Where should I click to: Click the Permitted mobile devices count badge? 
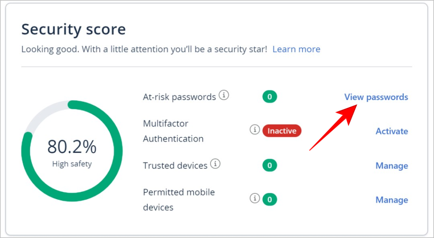point(270,199)
